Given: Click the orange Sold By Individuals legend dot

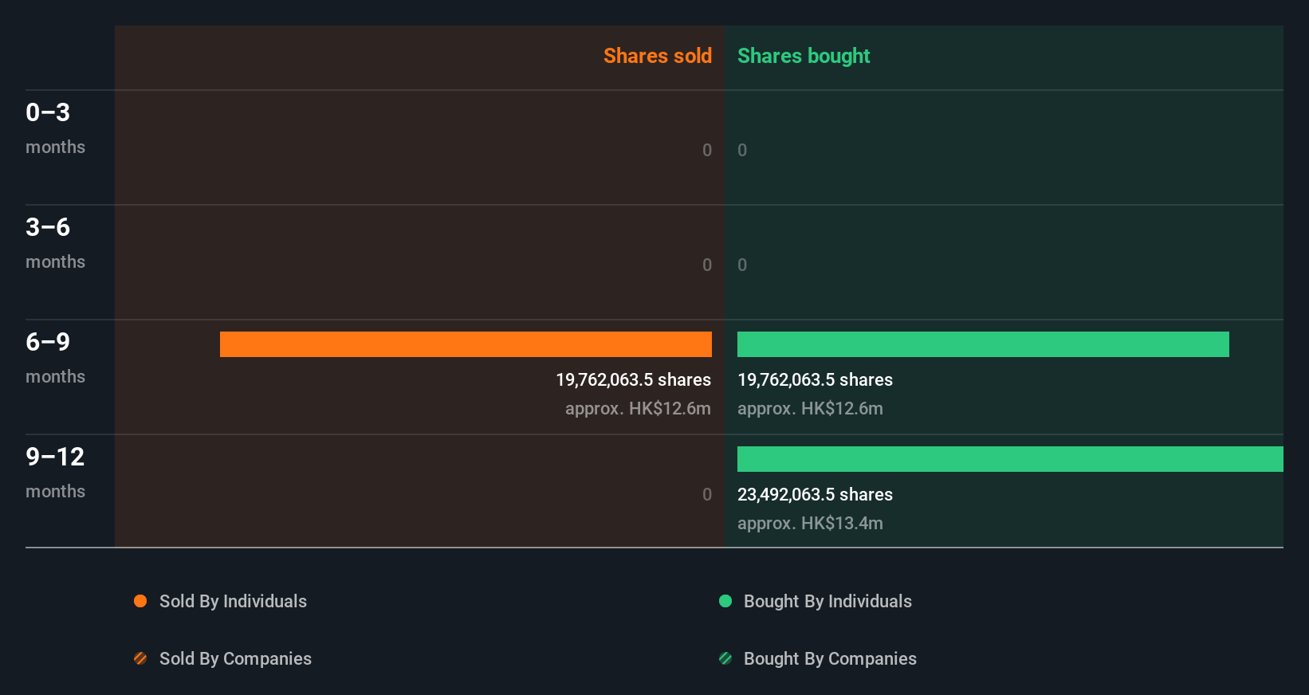Looking at the screenshot, I should click(x=140, y=601).
